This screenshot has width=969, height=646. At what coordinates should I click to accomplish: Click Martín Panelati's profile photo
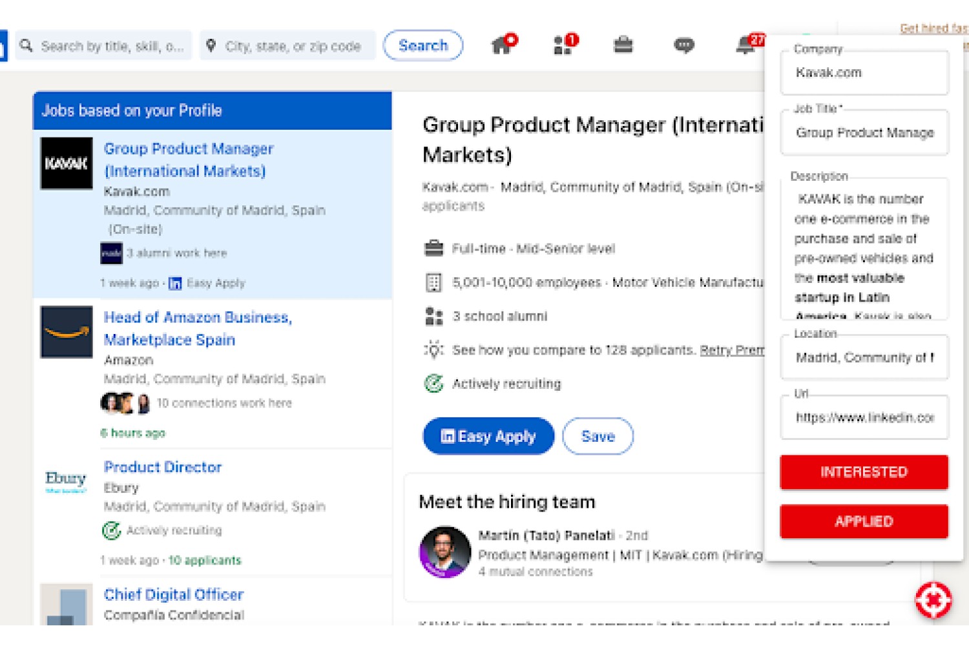pyautogui.click(x=445, y=552)
